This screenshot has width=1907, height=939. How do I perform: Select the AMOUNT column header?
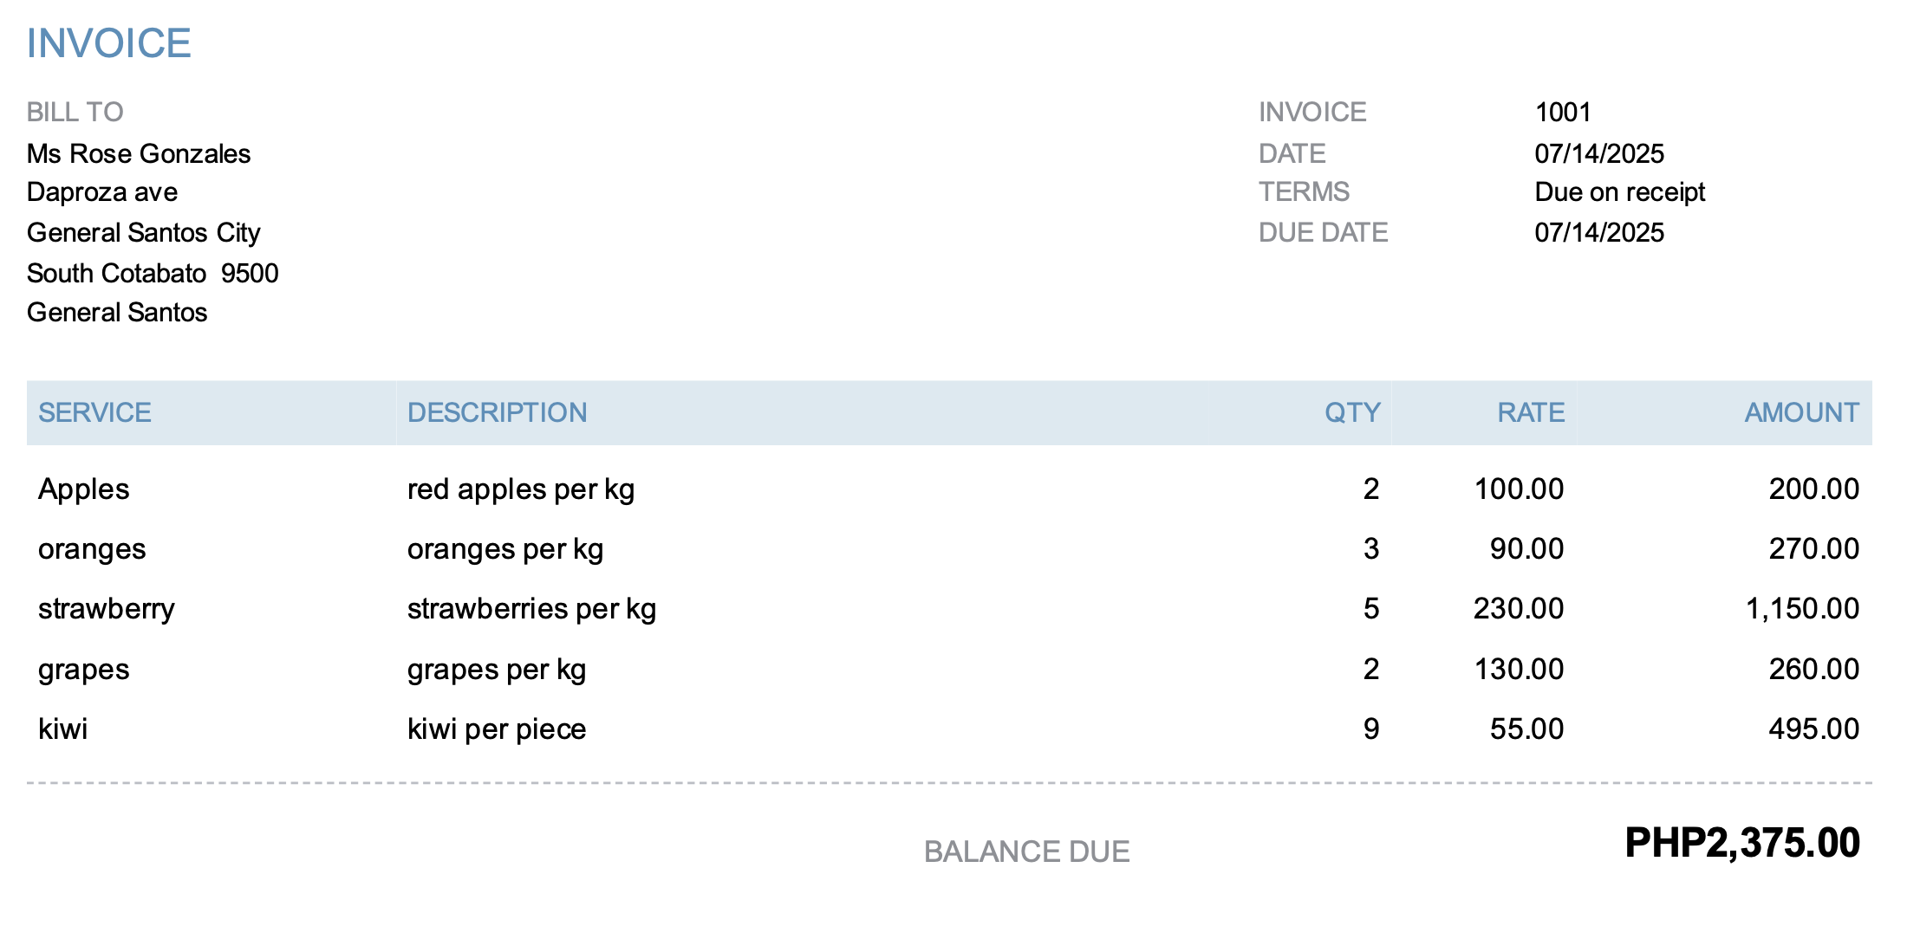click(x=1801, y=412)
